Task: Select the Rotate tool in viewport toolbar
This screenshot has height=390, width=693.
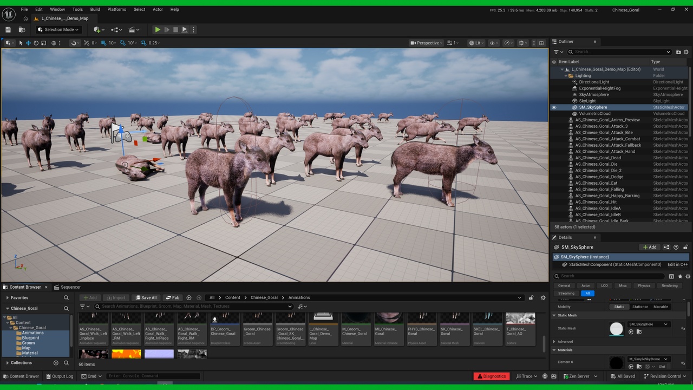Action: 36,43
